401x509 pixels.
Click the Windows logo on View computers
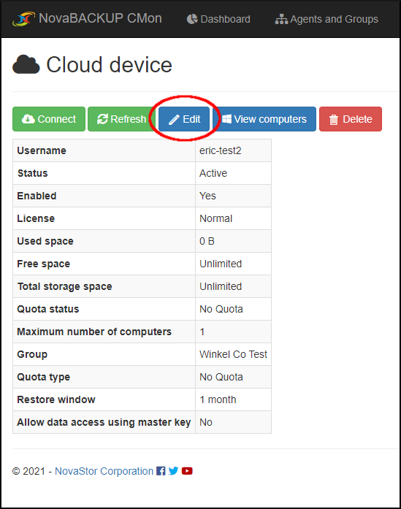(226, 119)
